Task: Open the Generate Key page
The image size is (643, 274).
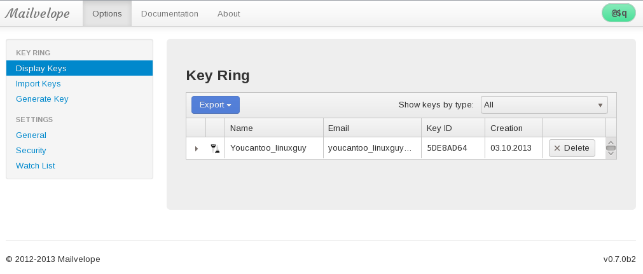Action: coord(42,99)
